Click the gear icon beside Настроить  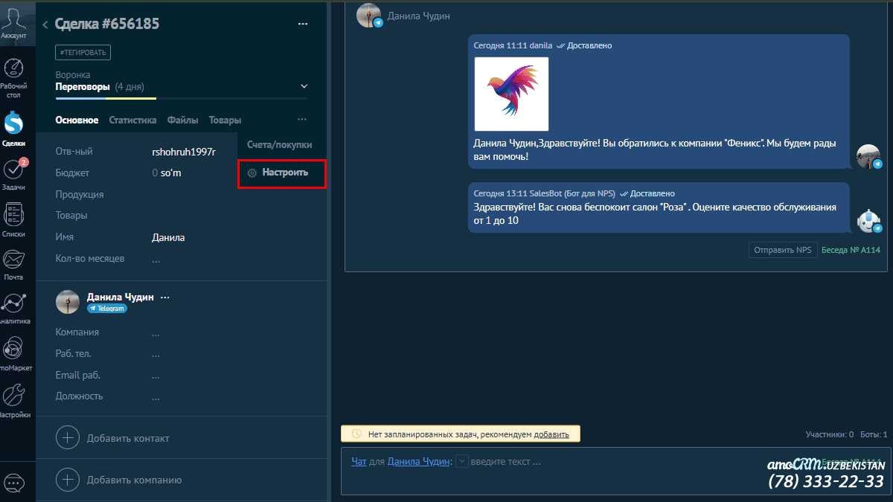[252, 173]
